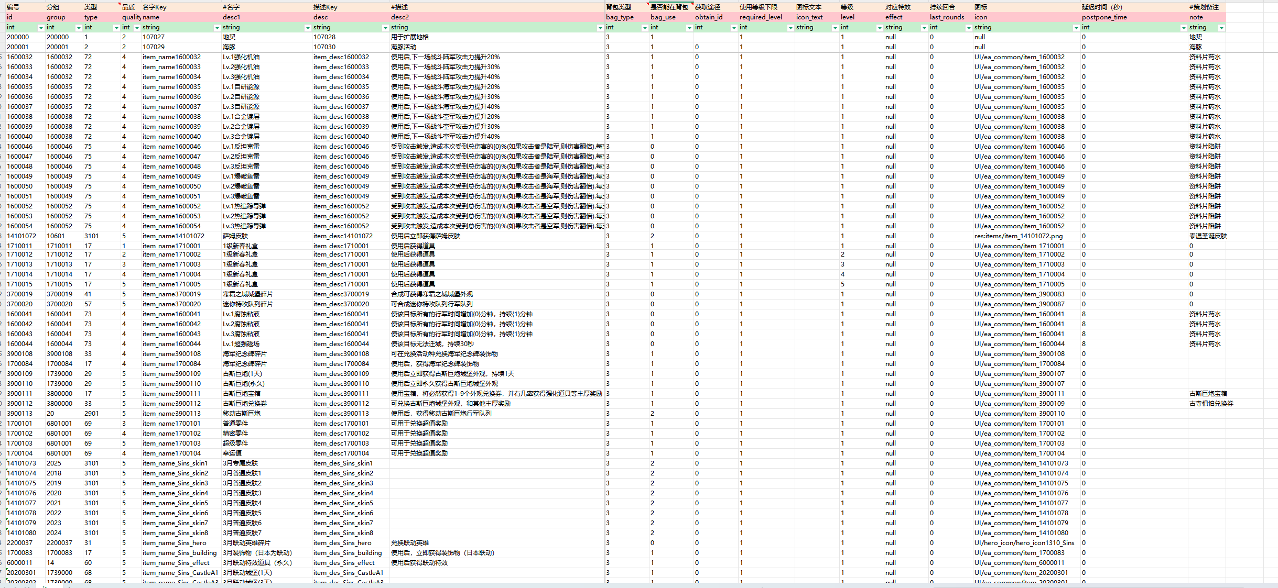Open the desc2 column filter arrow
Screen dimensions: 1278x588
coord(600,28)
